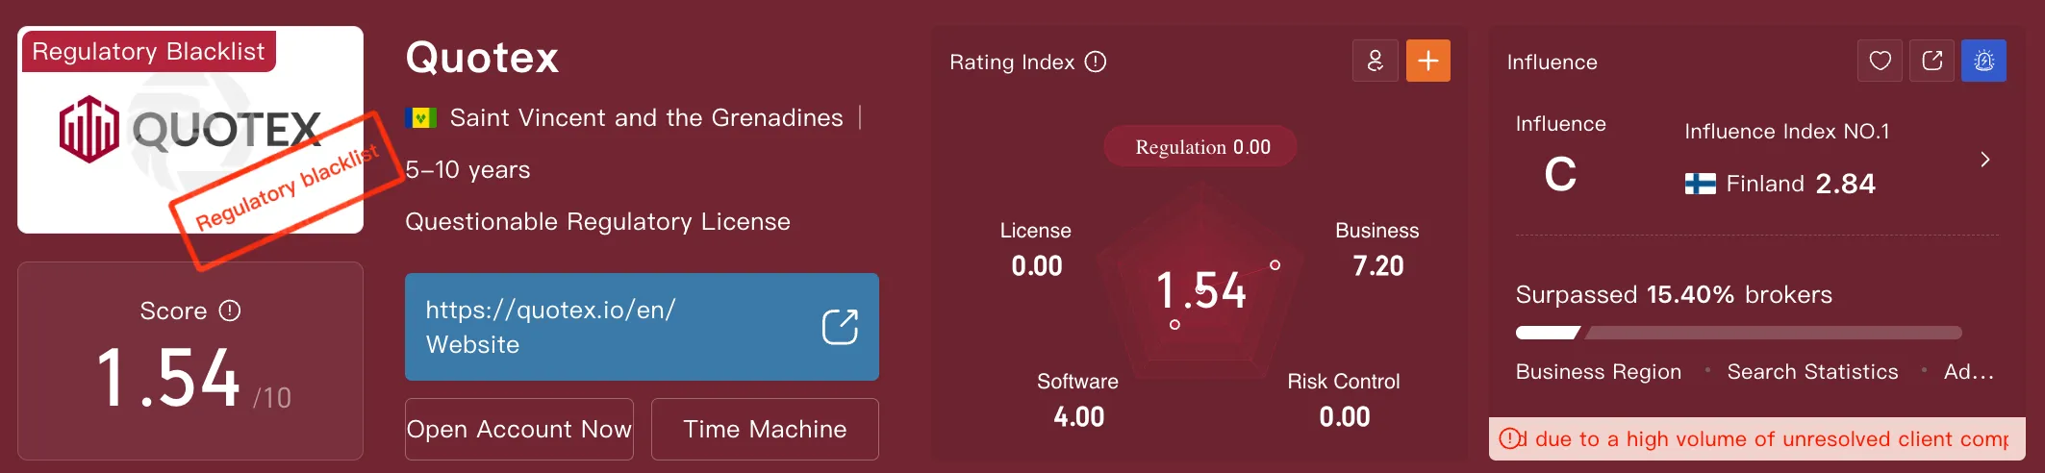Open the Time Machine
Screen dimensions: 2045x473
coord(765,429)
